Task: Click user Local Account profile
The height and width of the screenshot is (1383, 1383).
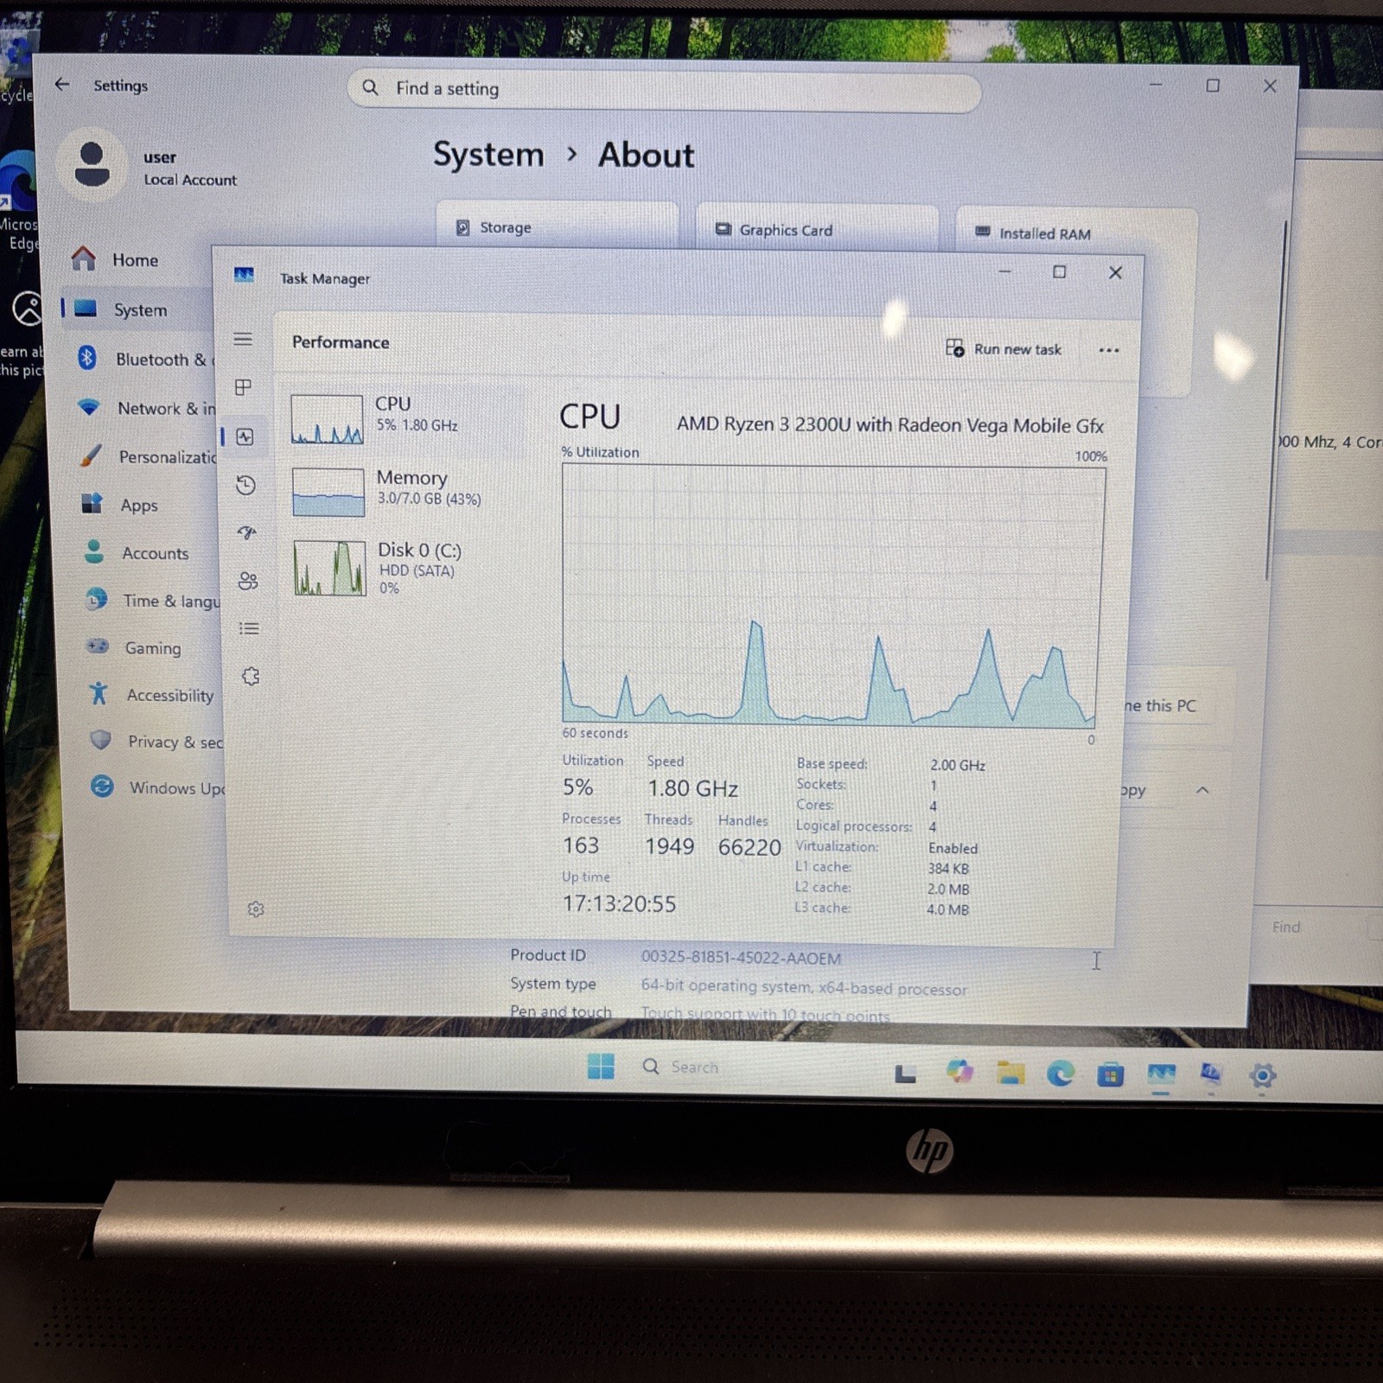Action: click(149, 167)
